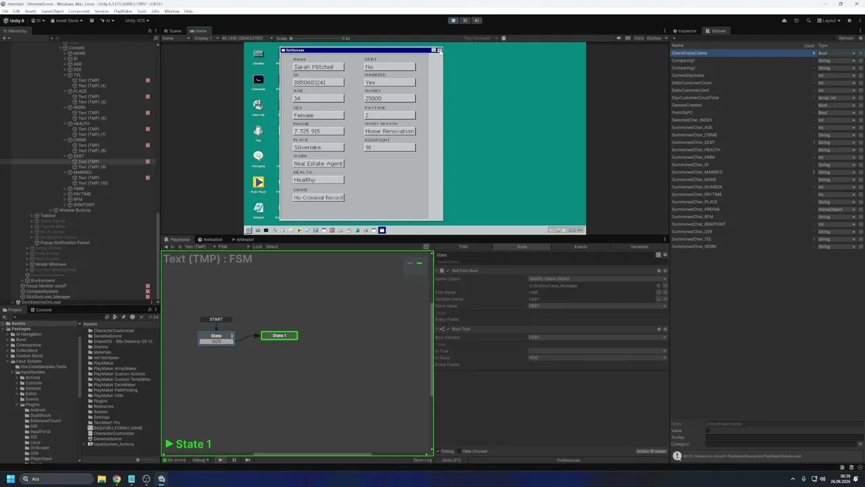Screen dimensions: 865x487
Task: Click the Tooltip input field in Globals
Action: (x=784, y=437)
